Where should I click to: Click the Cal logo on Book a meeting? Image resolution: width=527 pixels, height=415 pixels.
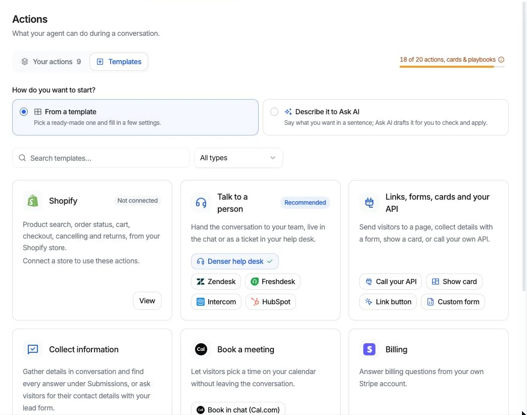click(201, 349)
